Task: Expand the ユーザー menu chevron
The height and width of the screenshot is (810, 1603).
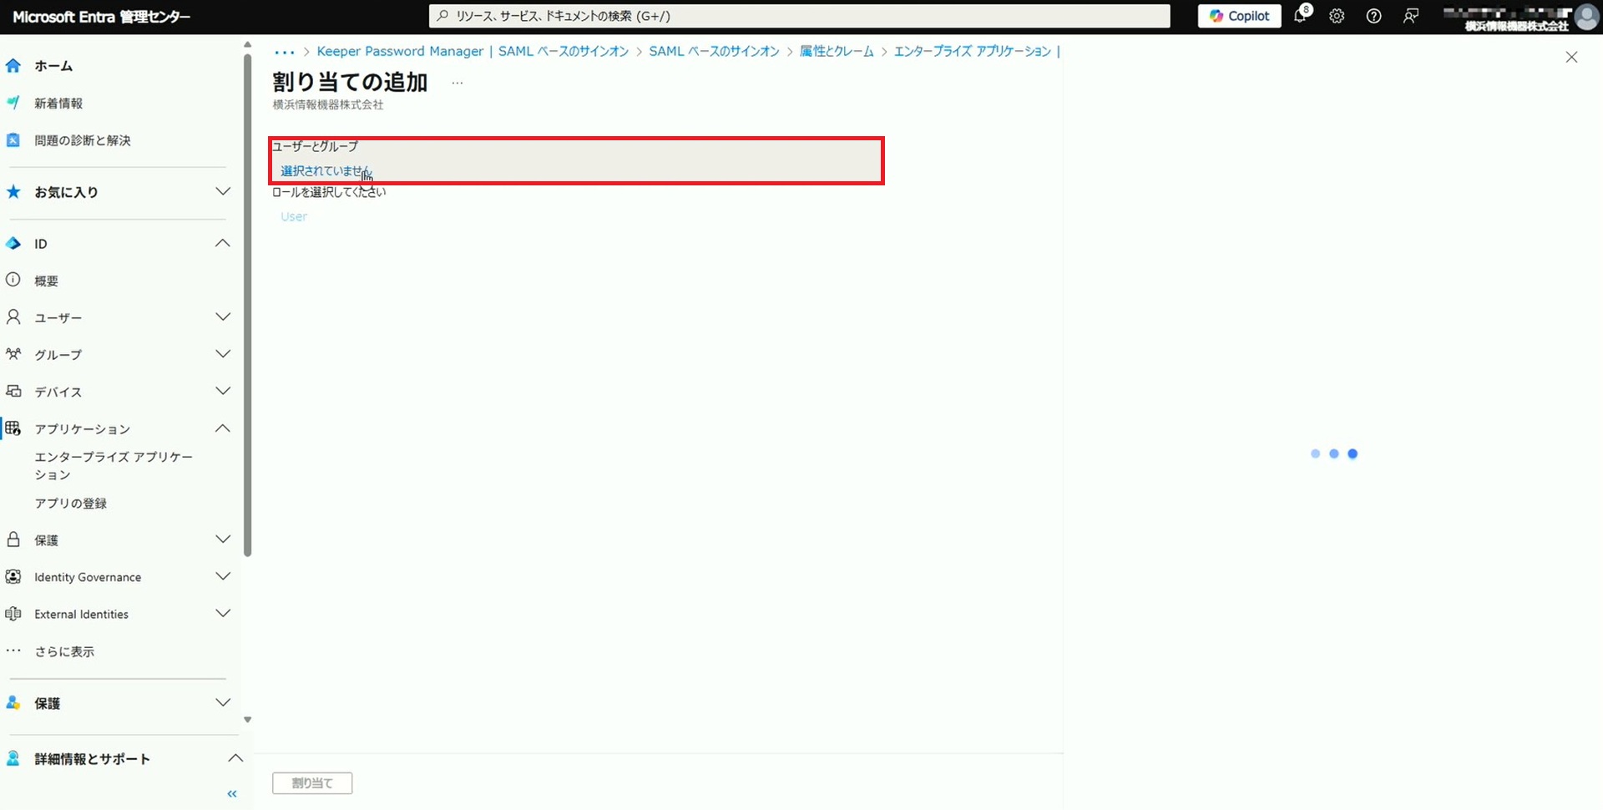Action: (x=223, y=317)
